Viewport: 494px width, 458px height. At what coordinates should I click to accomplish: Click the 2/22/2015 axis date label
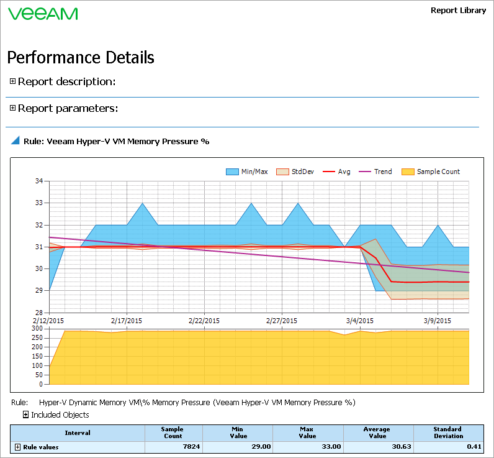[204, 321]
